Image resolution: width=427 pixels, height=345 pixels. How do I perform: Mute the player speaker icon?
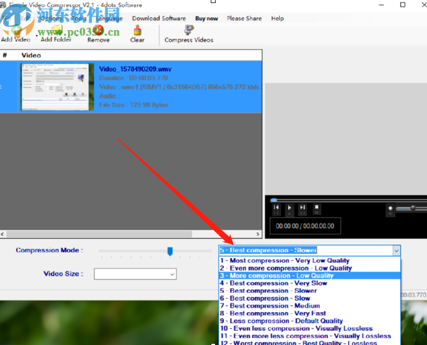[390, 208]
